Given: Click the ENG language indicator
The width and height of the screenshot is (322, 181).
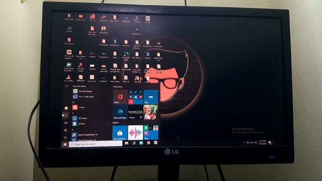Looking at the screenshot, I should pyautogui.click(x=256, y=142).
